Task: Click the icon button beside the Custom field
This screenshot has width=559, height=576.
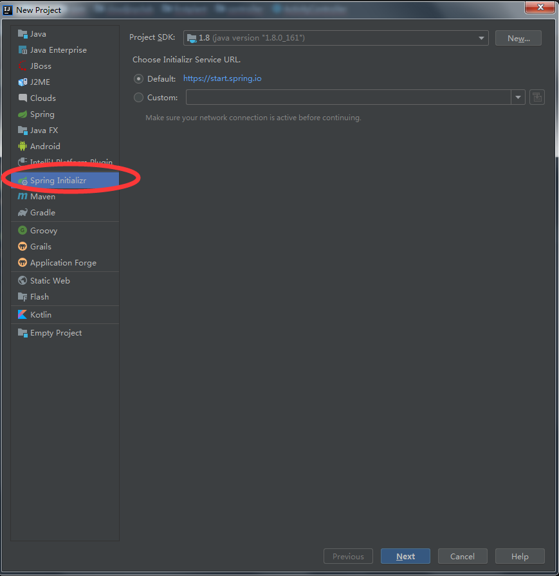Action: tap(537, 97)
